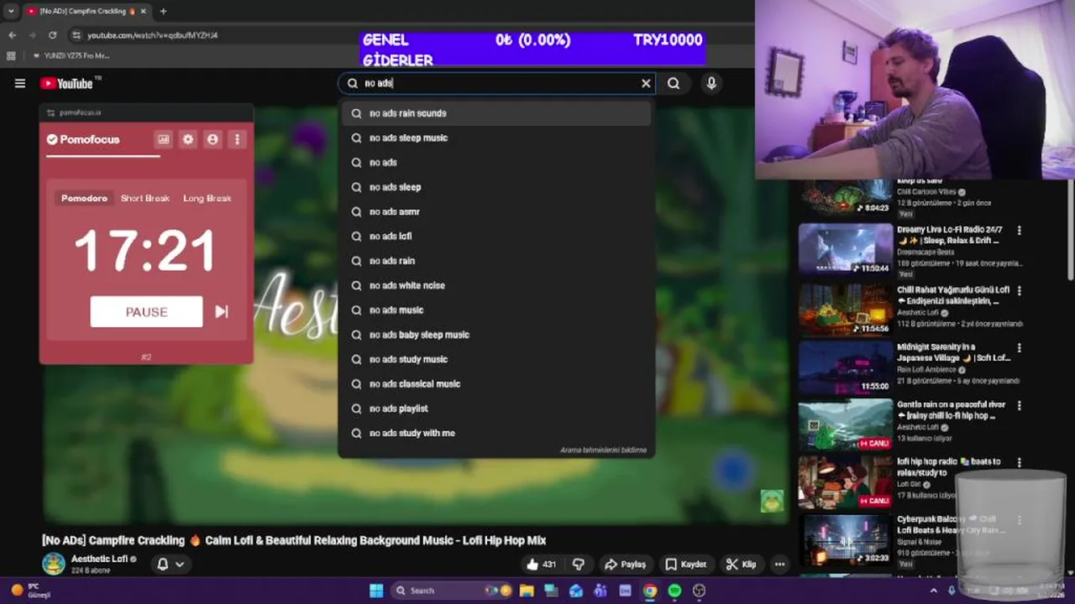Click the 17:21 timer display
Screen dimensions: 1075x604
145,251
